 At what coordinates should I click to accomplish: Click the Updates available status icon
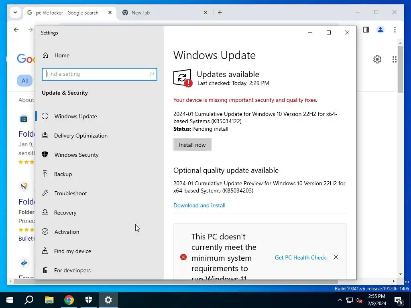(183, 78)
